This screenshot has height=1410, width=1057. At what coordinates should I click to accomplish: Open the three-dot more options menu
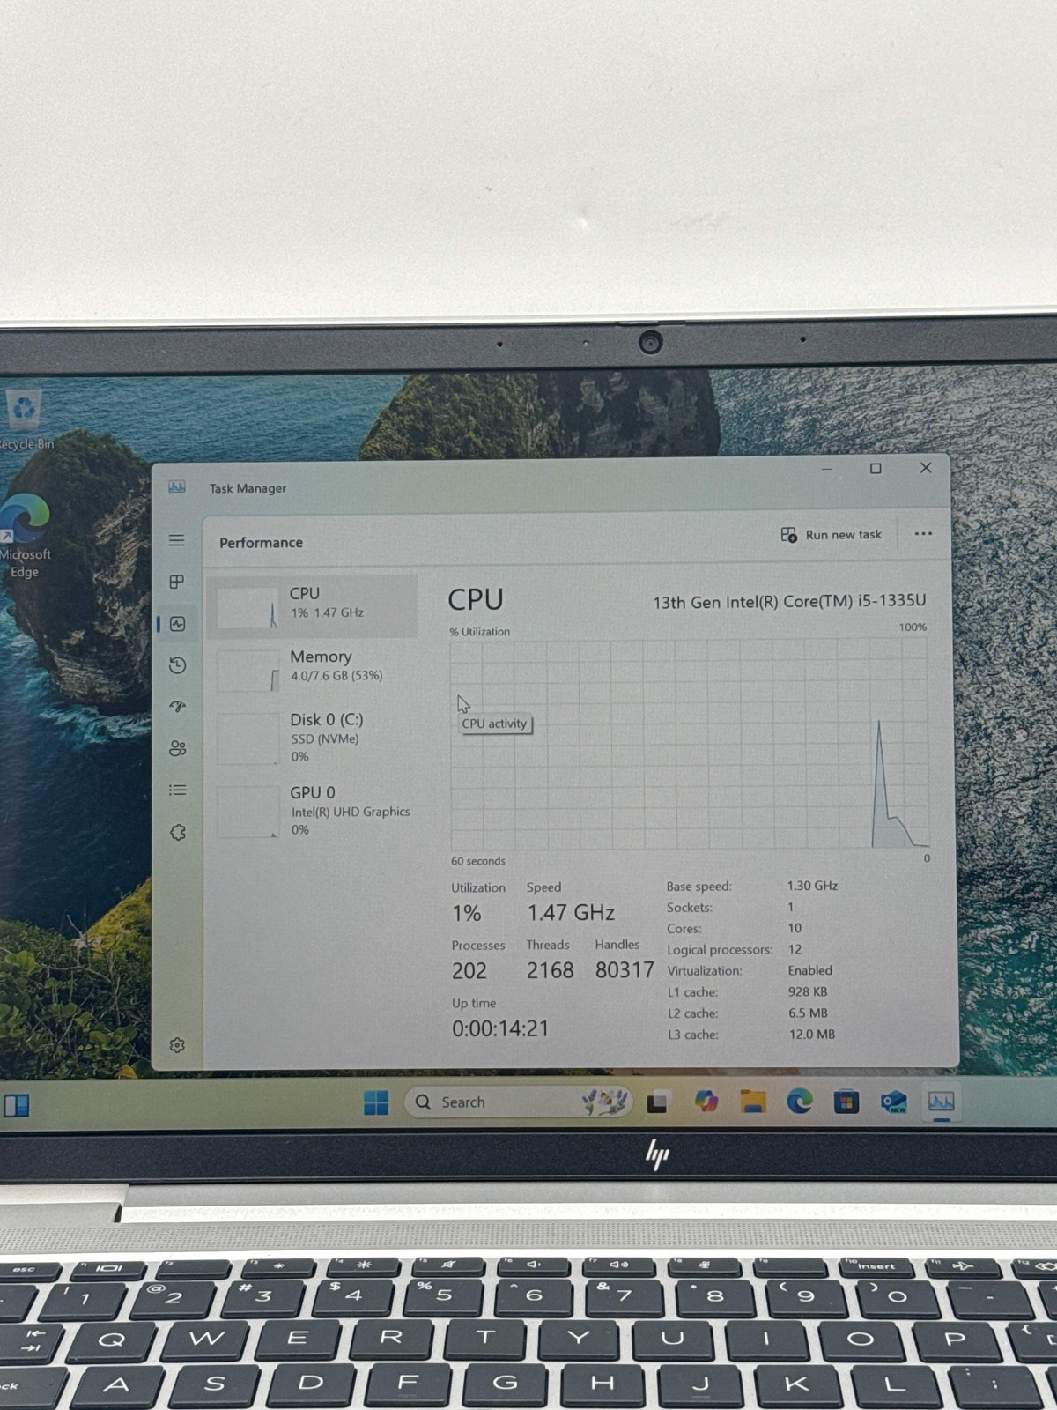[x=923, y=534]
